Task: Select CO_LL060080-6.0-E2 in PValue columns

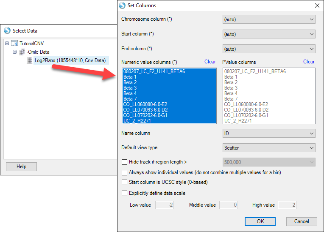Action: coord(269,104)
